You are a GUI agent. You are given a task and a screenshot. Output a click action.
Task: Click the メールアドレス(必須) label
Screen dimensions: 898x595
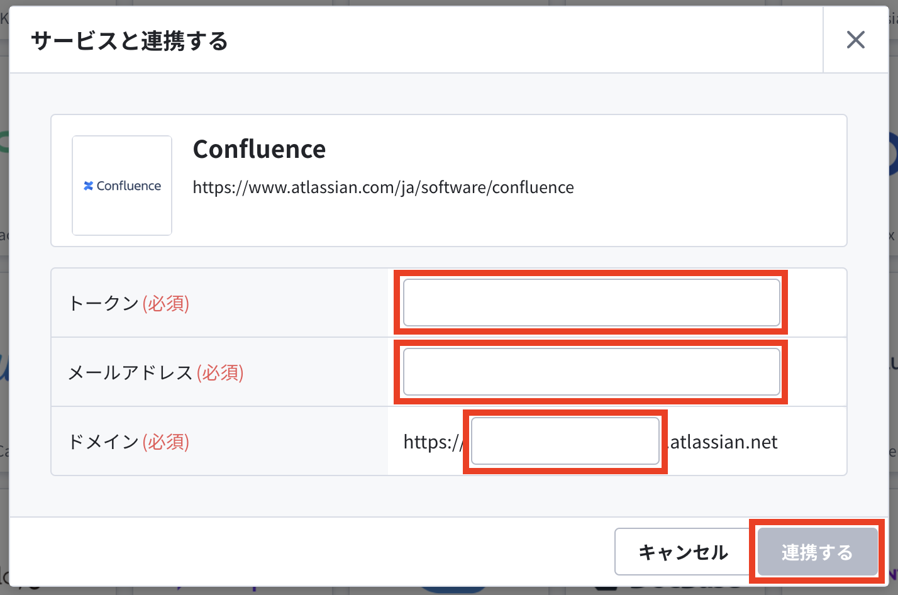[156, 372]
